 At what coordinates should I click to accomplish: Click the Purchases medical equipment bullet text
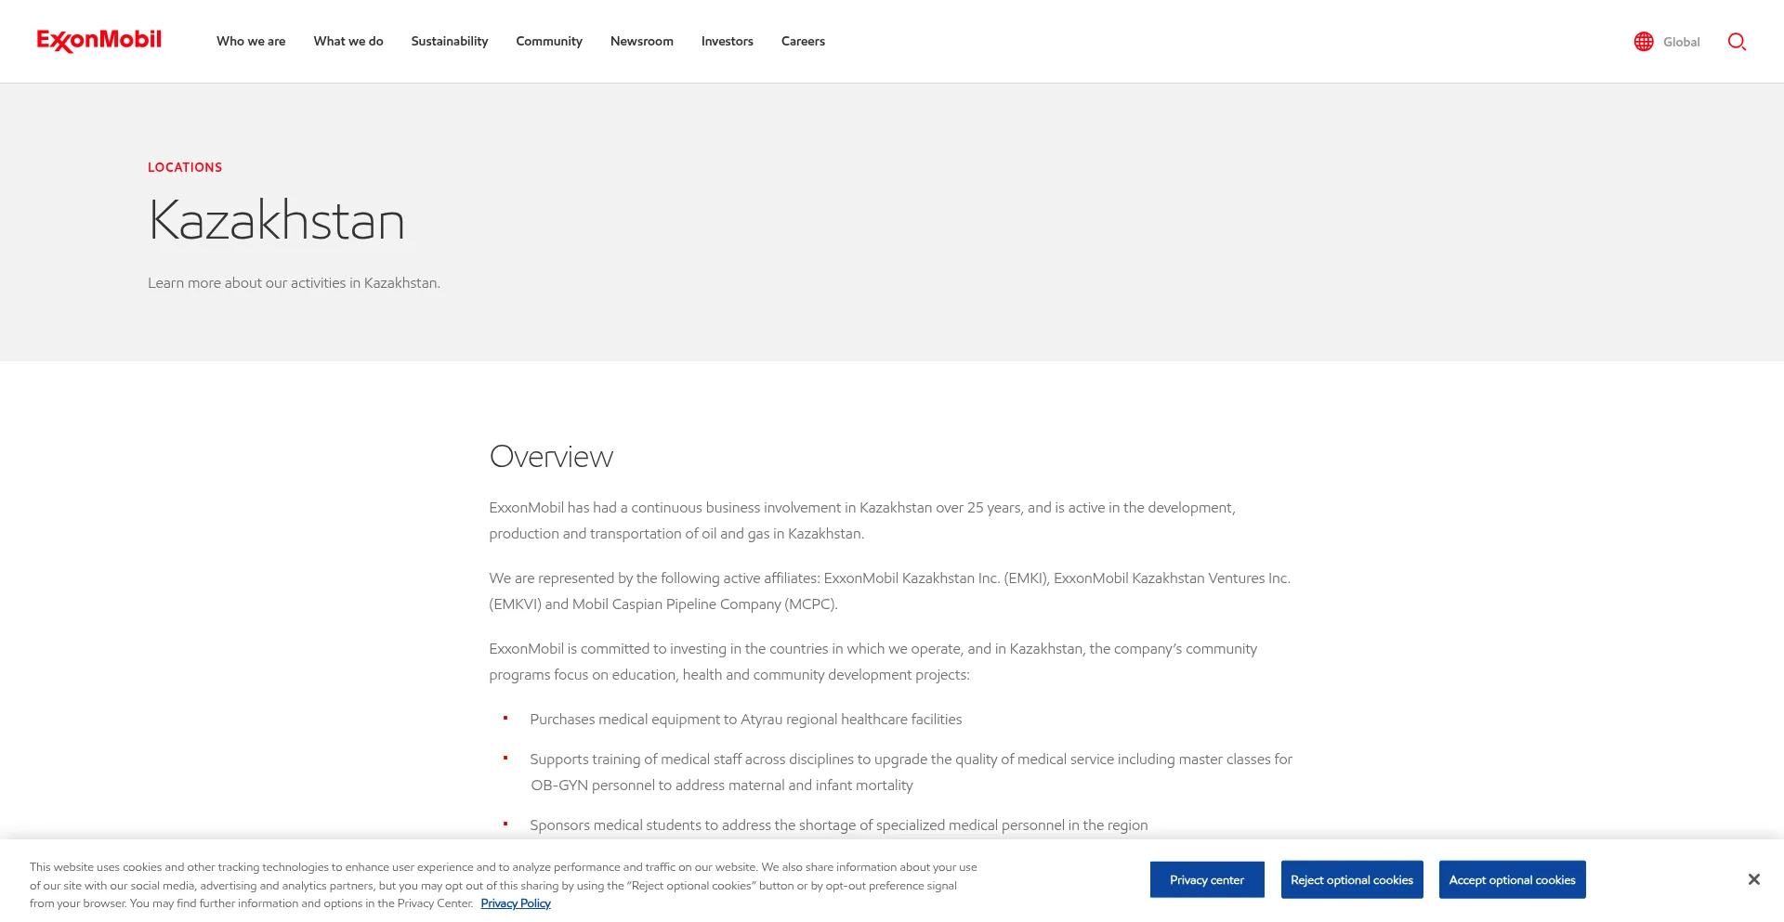coord(745,720)
